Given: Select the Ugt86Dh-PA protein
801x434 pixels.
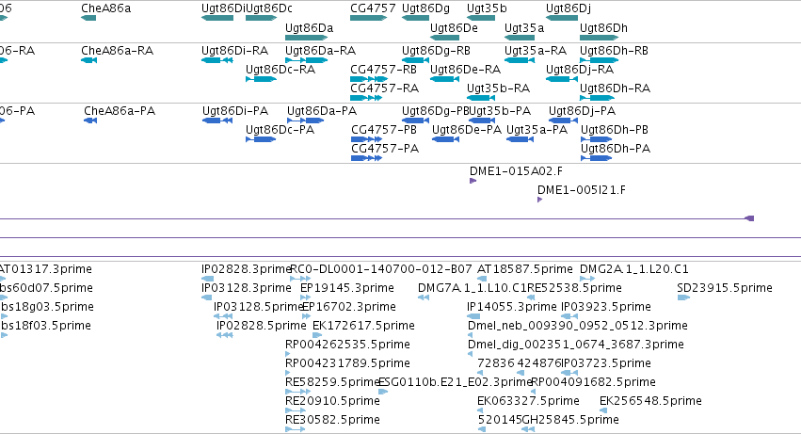Looking at the screenshot, I should pyautogui.click(x=596, y=158).
